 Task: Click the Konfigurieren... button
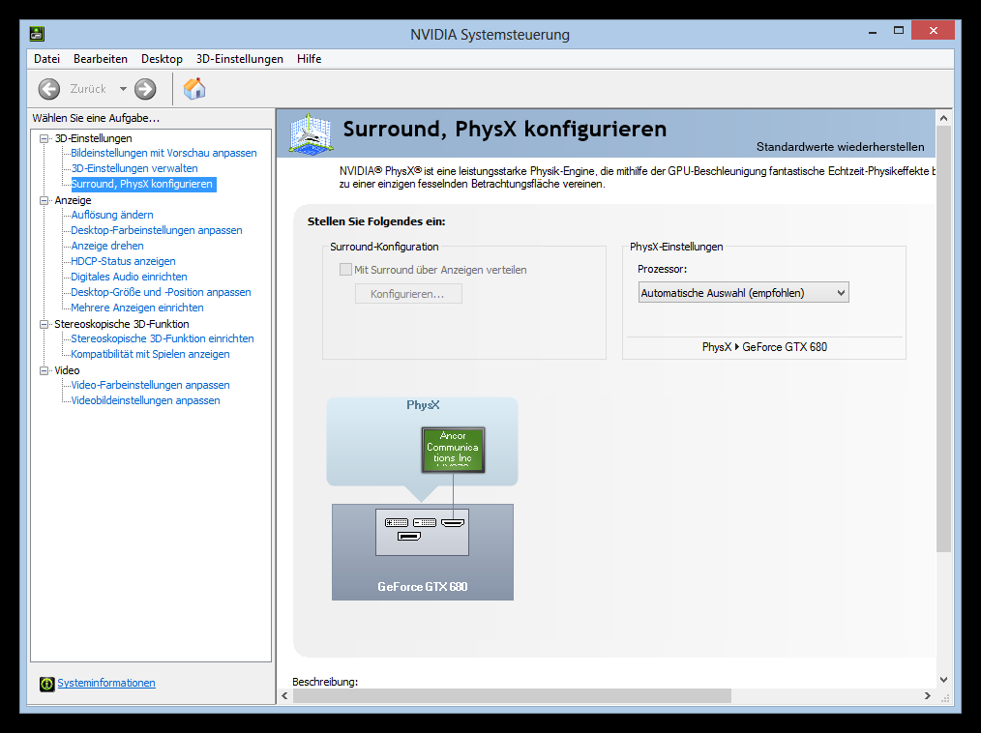tap(408, 294)
